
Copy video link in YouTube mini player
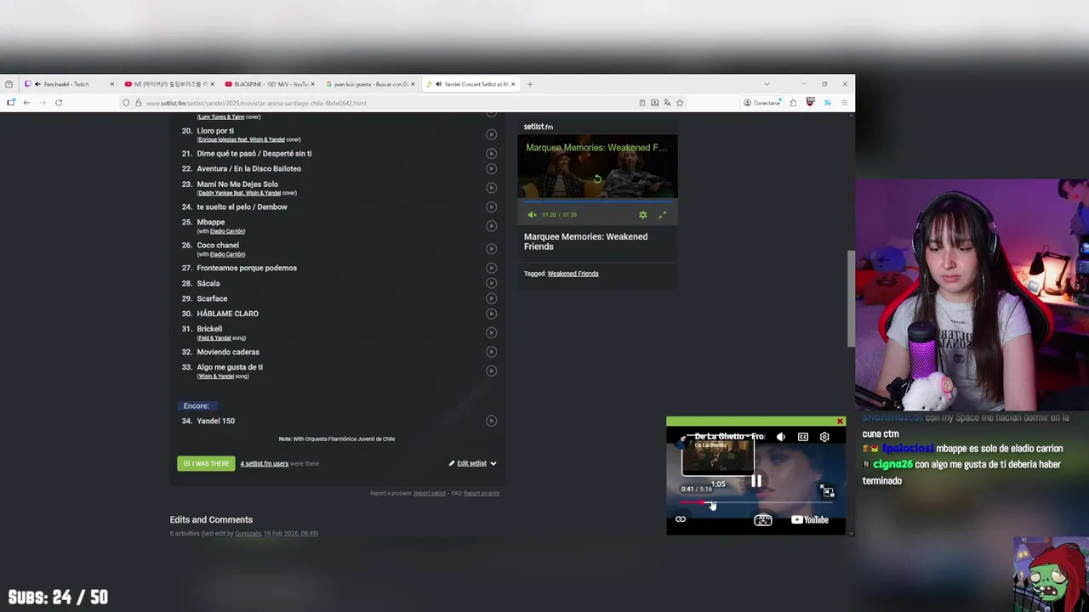(681, 519)
